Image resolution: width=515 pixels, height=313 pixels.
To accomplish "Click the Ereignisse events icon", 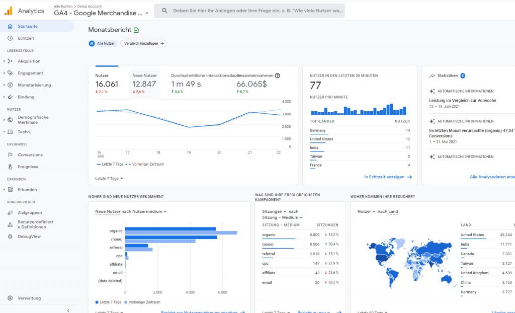I will click(x=10, y=167).
